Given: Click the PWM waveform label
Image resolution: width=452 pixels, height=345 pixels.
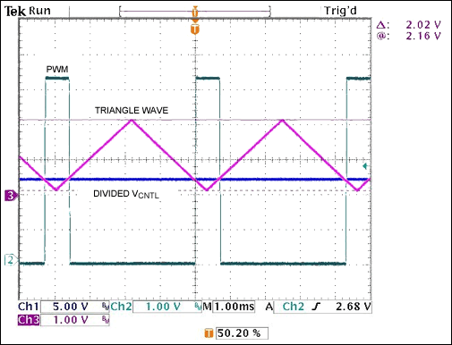Looking at the screenshot, I should (x=57, y=70).
